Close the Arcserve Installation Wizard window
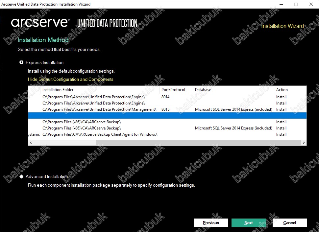Image resolution: width=319 pixels, height=232 pixels. (311, 4)
